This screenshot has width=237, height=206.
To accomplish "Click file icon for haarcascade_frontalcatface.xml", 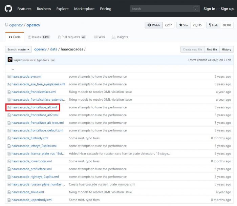I will [x=9, y=92].
